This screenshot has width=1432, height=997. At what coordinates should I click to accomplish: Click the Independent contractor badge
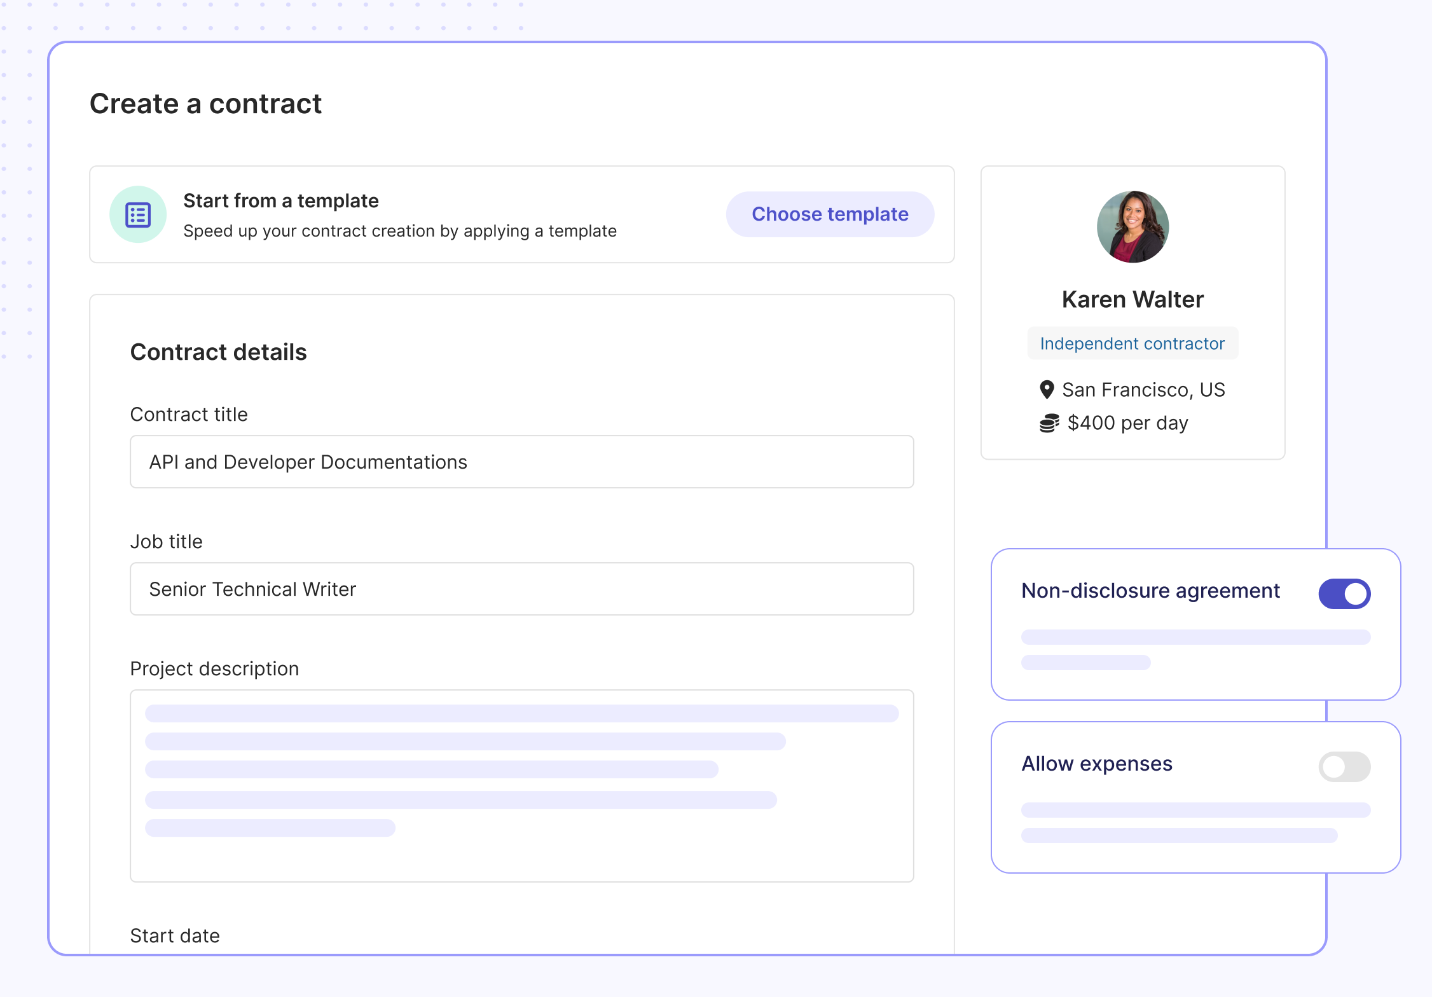click(1133, 344)
